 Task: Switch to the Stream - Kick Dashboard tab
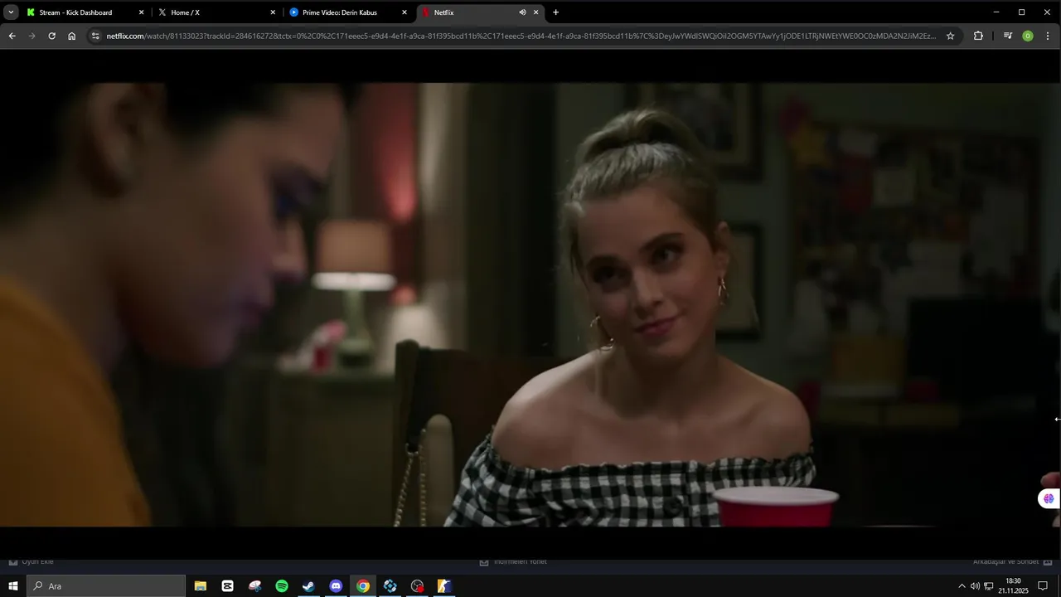85,12
